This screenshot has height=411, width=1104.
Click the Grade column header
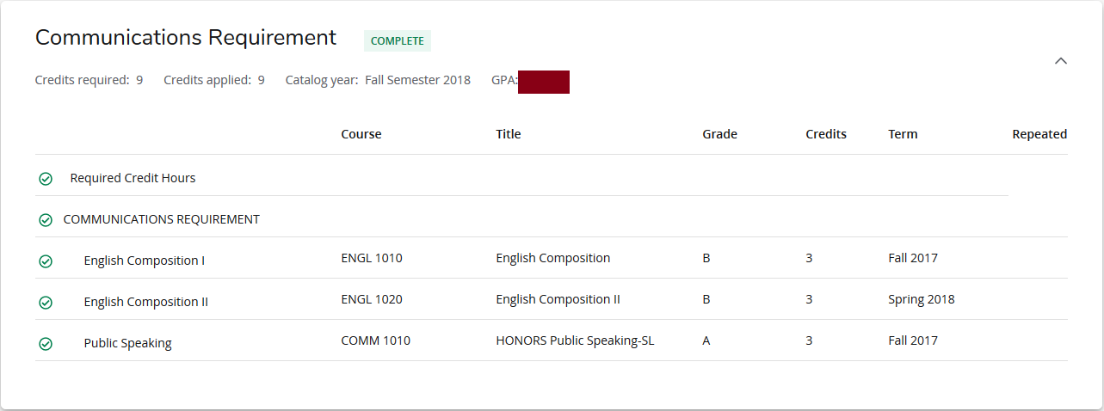[719, 134]
